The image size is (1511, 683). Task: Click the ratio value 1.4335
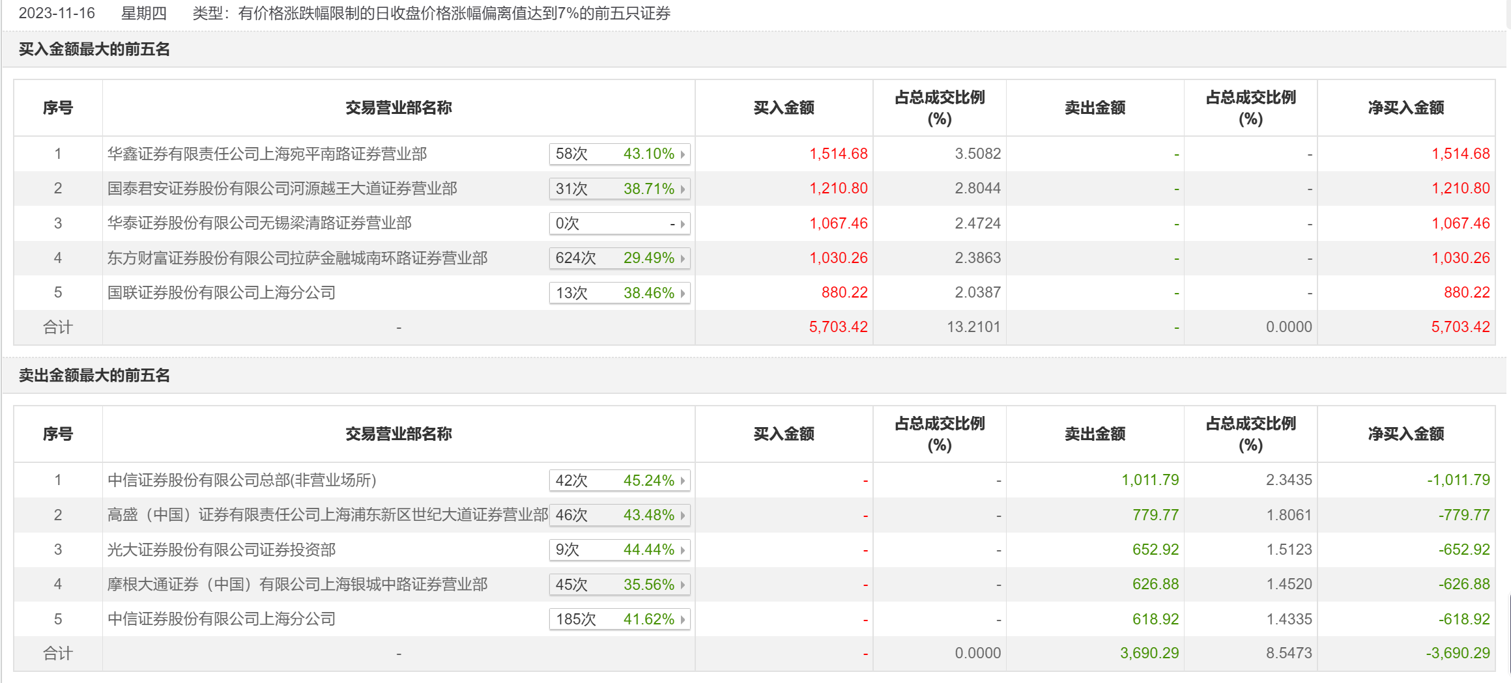tap(1289, 619)
